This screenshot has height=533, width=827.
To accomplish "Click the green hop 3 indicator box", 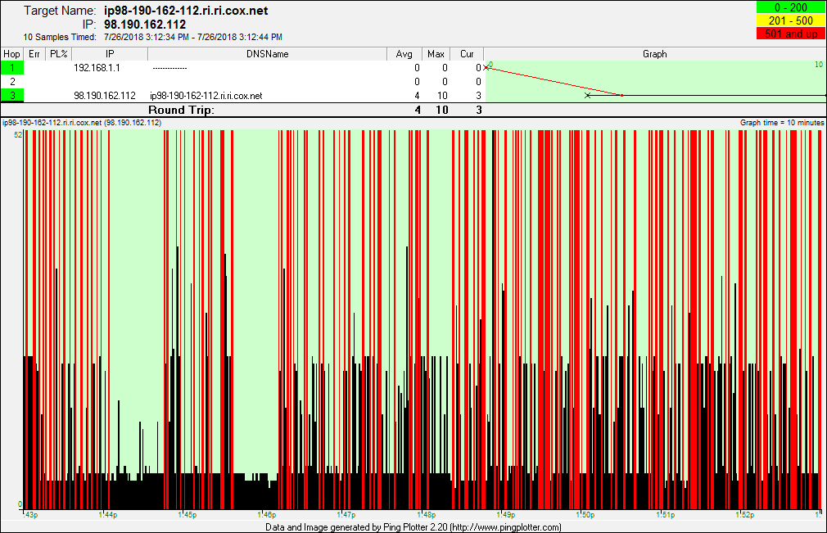I will tap(12, 96).
